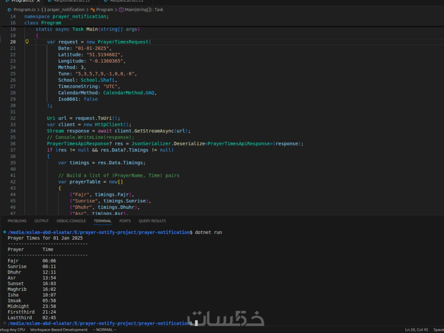Screen dimensions: 444x333
Task: Open the OUTPUT panel tab
Action: click(41, 221)
